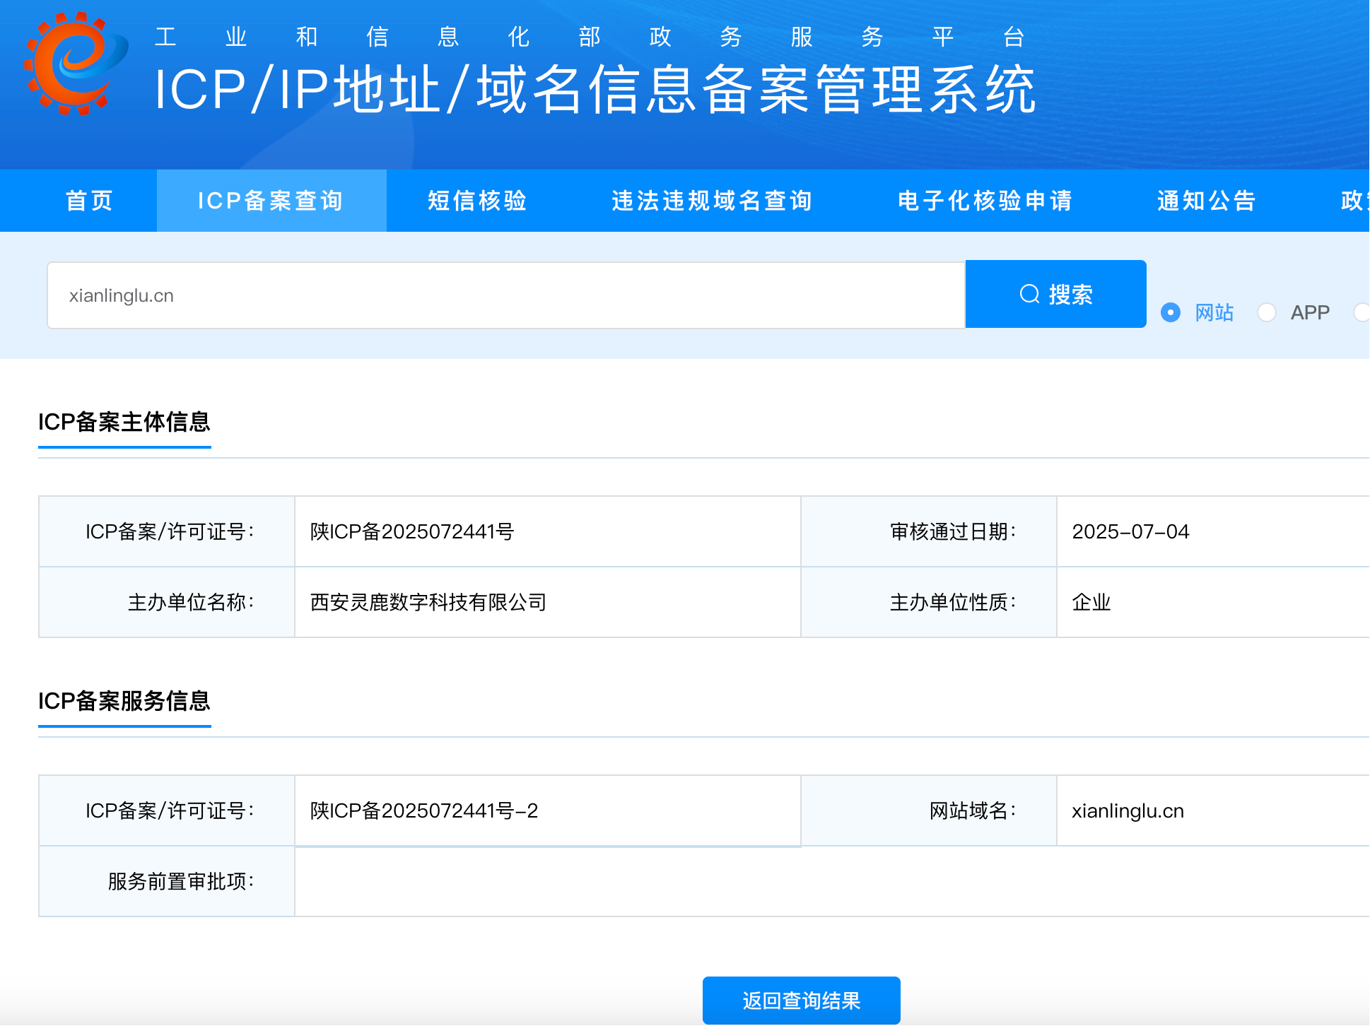The image size is (1370, 1026).
Task: Select the 网站 radio button
Action: pyautogui.click(x=1171, y=312)
